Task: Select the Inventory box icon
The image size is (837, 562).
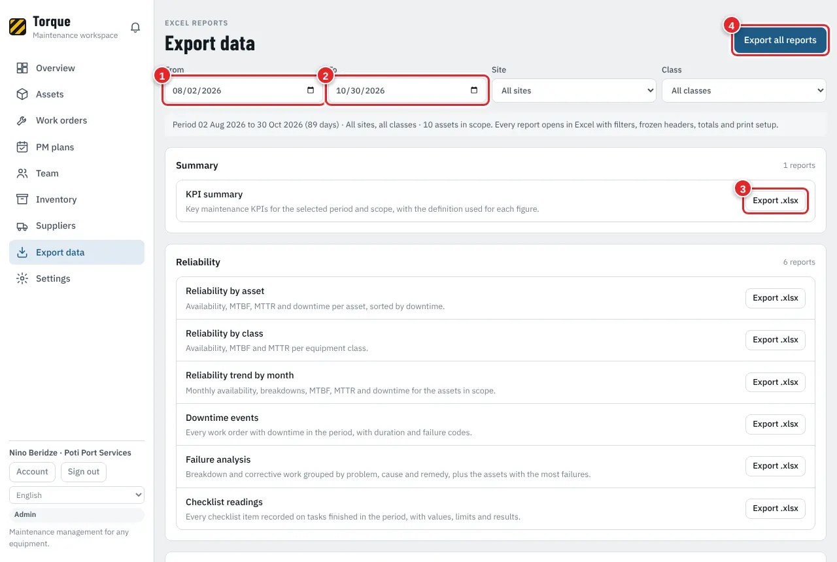Action: pyautogui.click(x=22, y=199)
